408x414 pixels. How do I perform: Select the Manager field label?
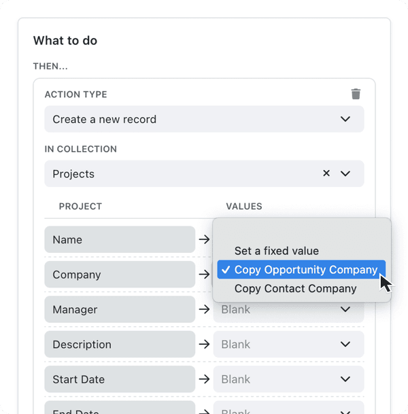pos(120,309)
